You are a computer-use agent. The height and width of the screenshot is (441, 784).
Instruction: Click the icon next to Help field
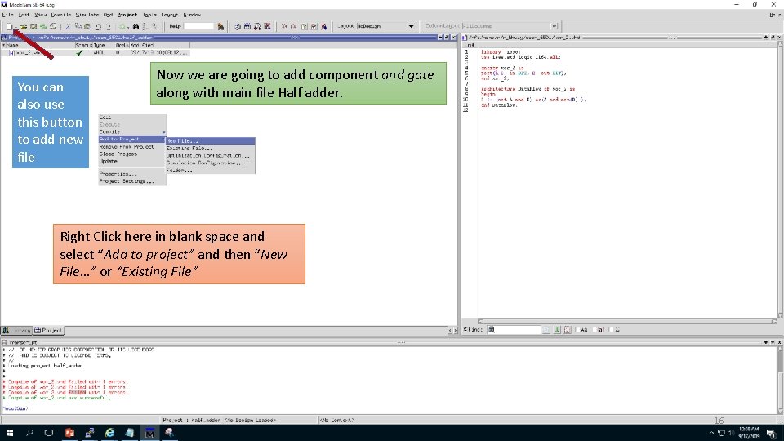point(220,26)
